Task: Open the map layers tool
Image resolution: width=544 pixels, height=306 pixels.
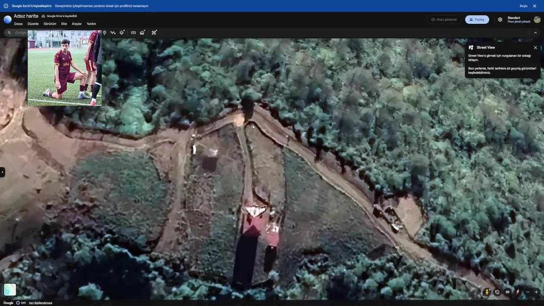Action: [x=122, y=33]
